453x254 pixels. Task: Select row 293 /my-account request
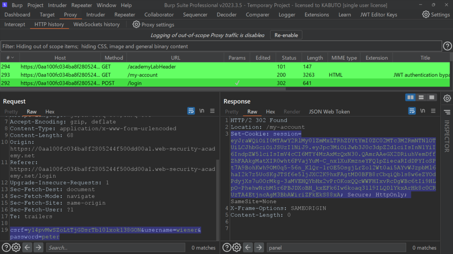click(x=225, y=75)
